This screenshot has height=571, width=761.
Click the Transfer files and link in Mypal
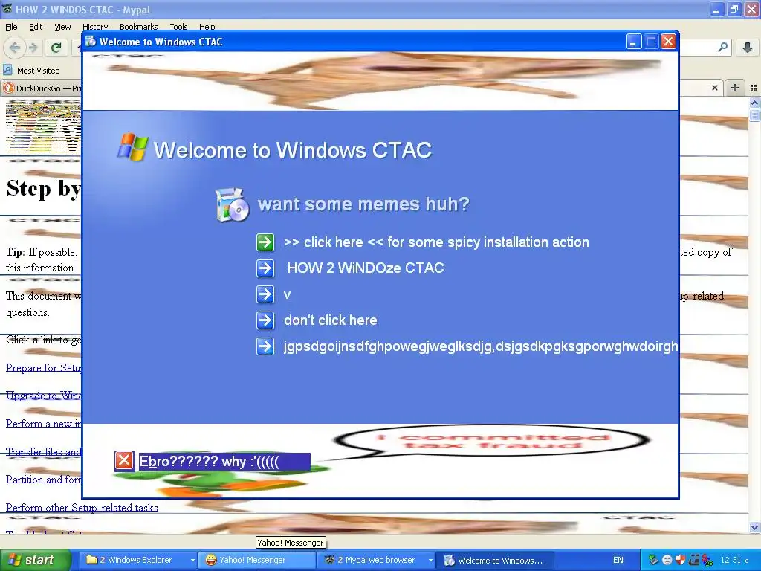(44, 451)
